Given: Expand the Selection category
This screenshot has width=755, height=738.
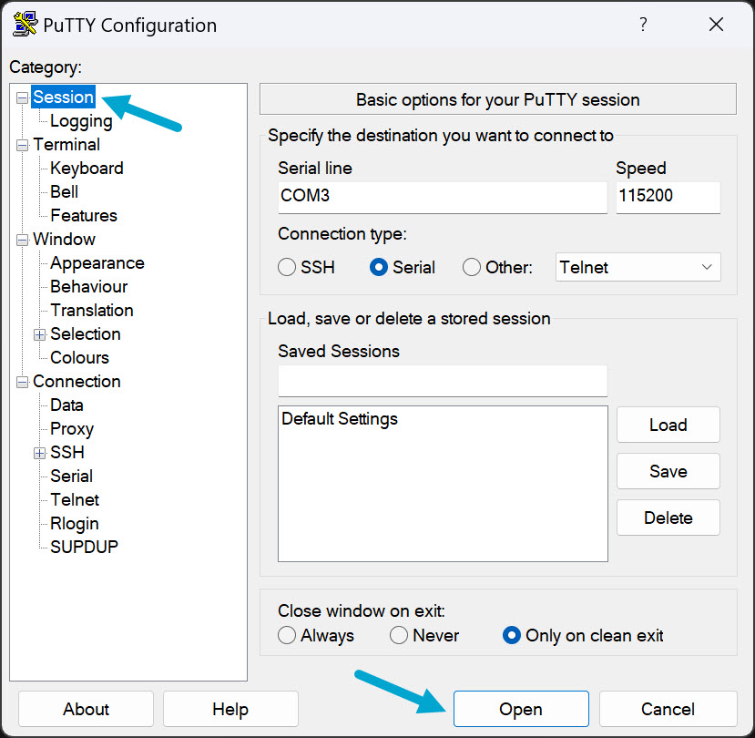Looking at the screenshot, I should click(39, 333).
